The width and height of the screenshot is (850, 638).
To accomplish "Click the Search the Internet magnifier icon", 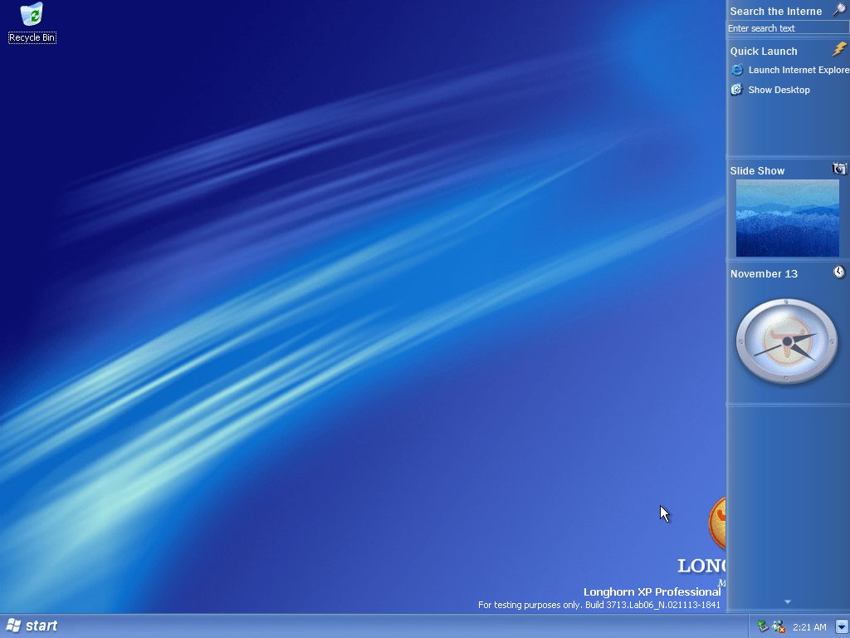I will [x=838, y=10].
